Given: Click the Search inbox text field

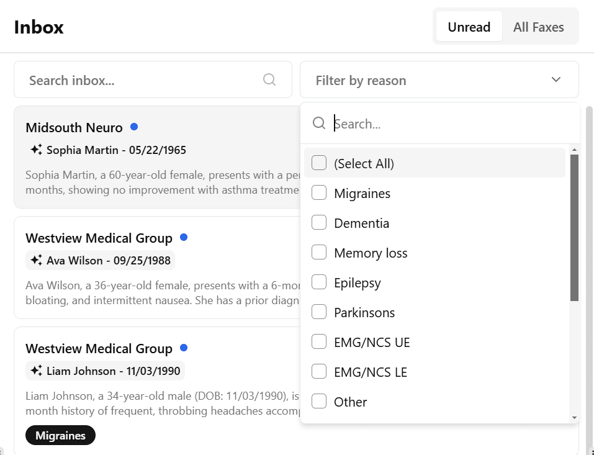Looking at the screenshot, I should click(x=143, y=80).
